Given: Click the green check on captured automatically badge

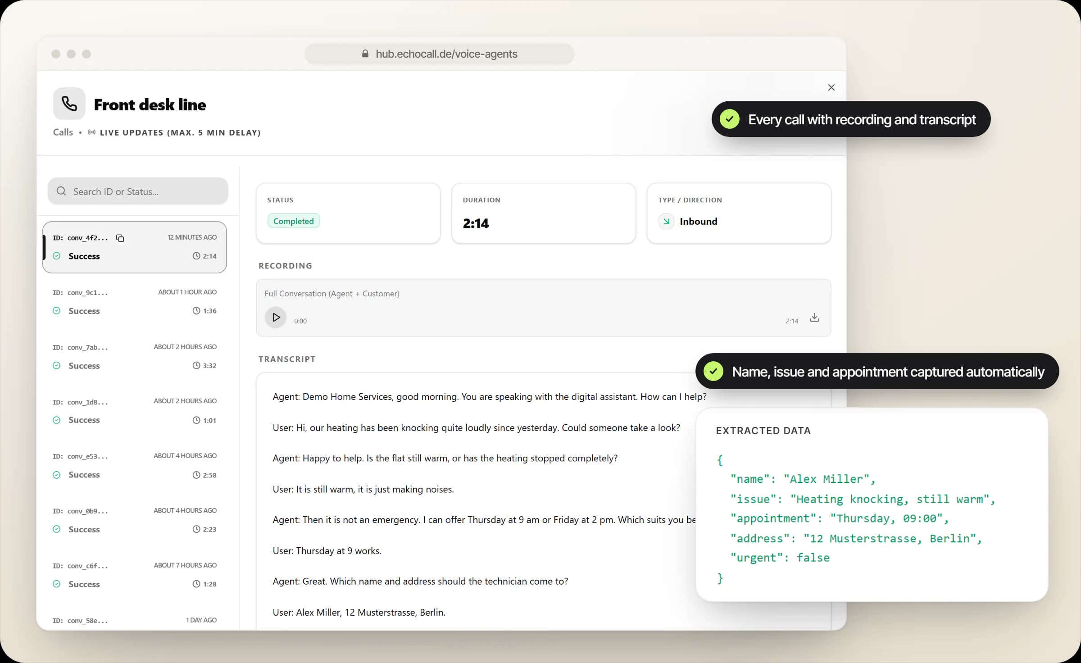Looking at the screenshot, I should (x=713, y=372).
